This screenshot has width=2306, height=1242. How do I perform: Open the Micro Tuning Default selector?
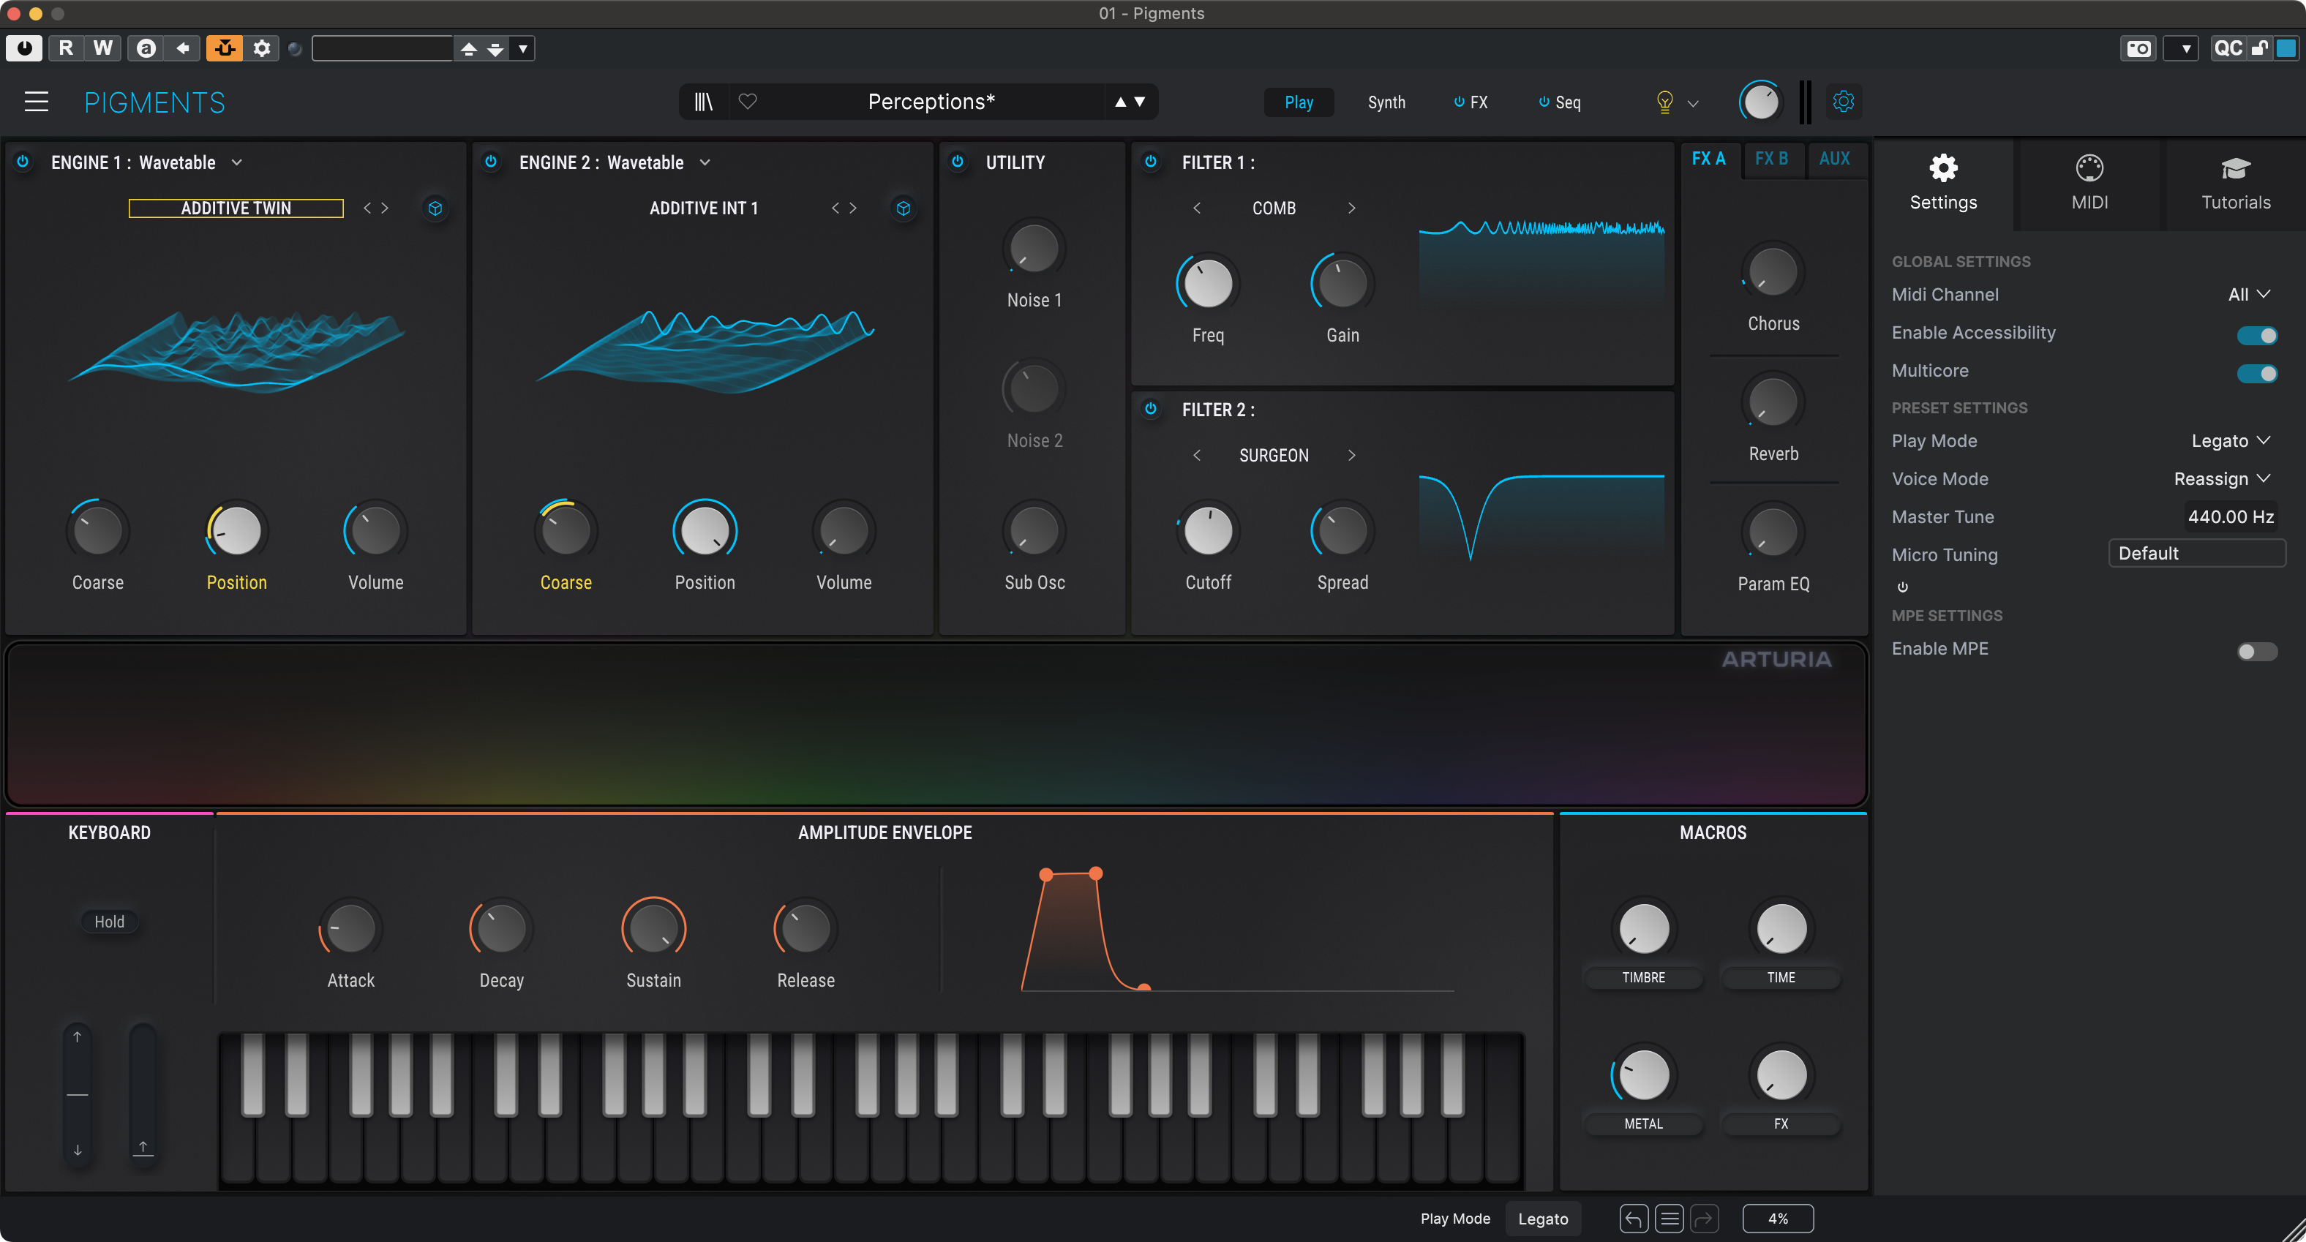tap(2197, 554)
